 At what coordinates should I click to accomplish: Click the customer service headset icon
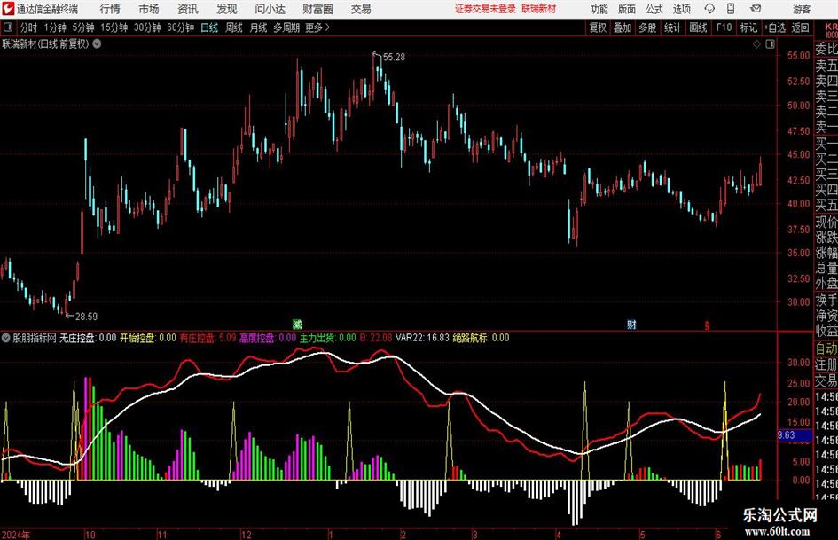click(x=709, y=9)
